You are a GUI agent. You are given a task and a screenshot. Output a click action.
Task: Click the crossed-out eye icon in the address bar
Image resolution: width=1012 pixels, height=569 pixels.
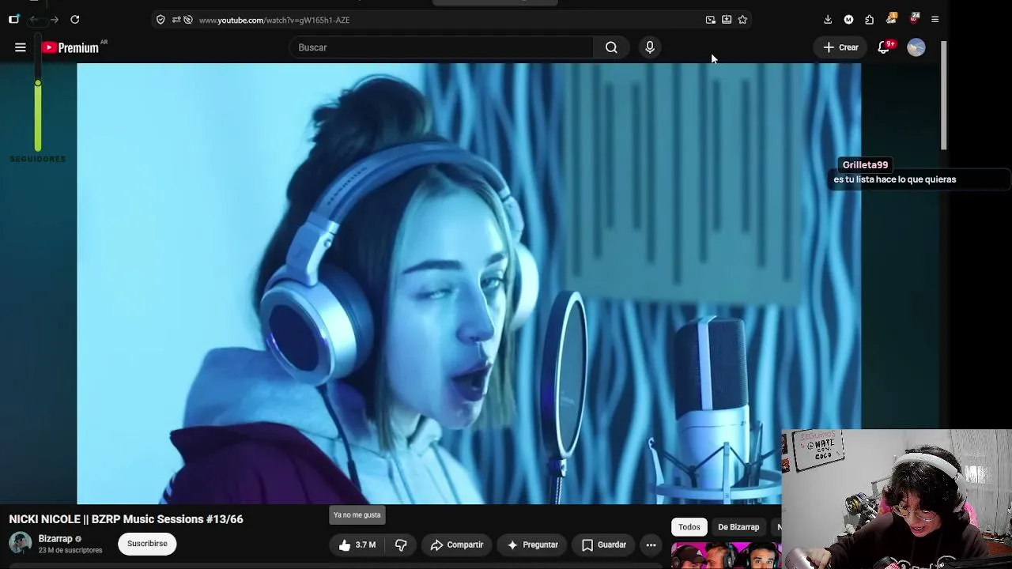(x=188, y=20)
